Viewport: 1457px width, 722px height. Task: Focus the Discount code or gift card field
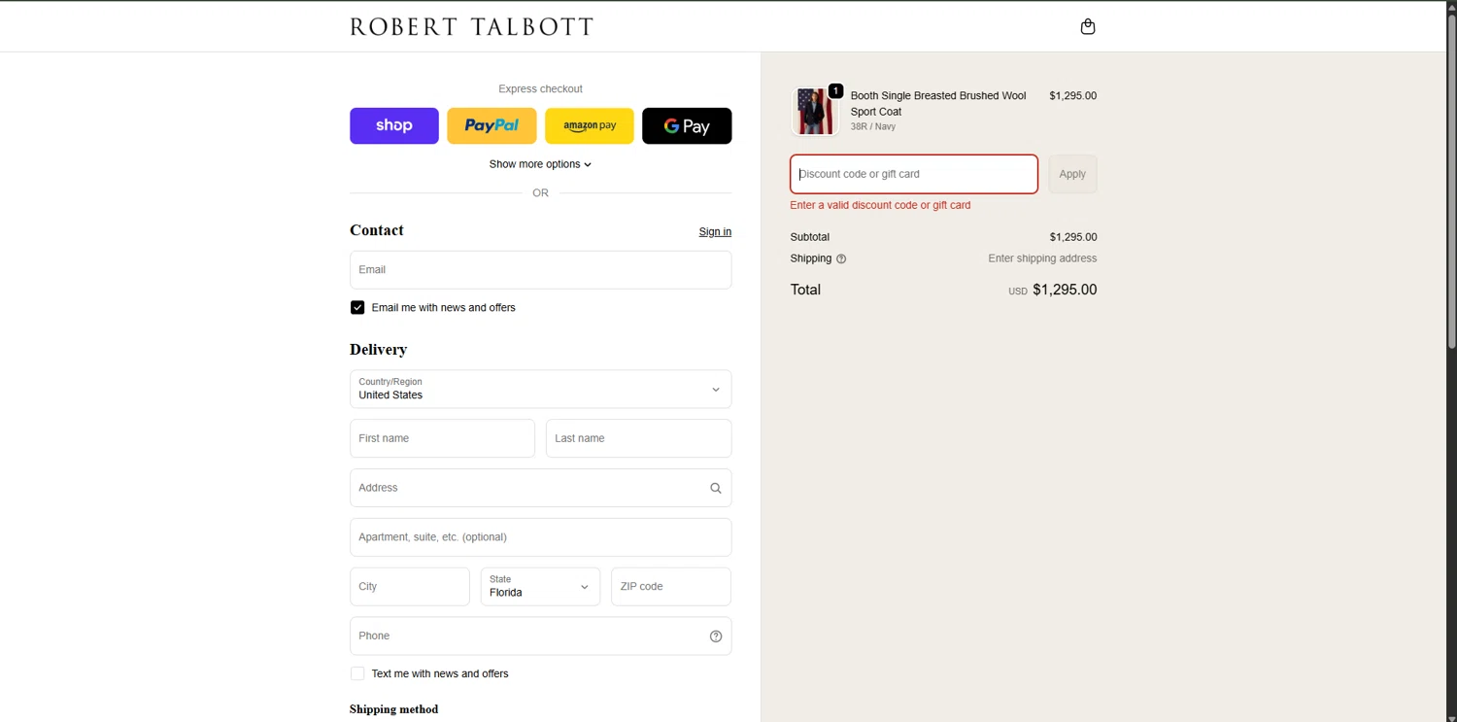914,174
